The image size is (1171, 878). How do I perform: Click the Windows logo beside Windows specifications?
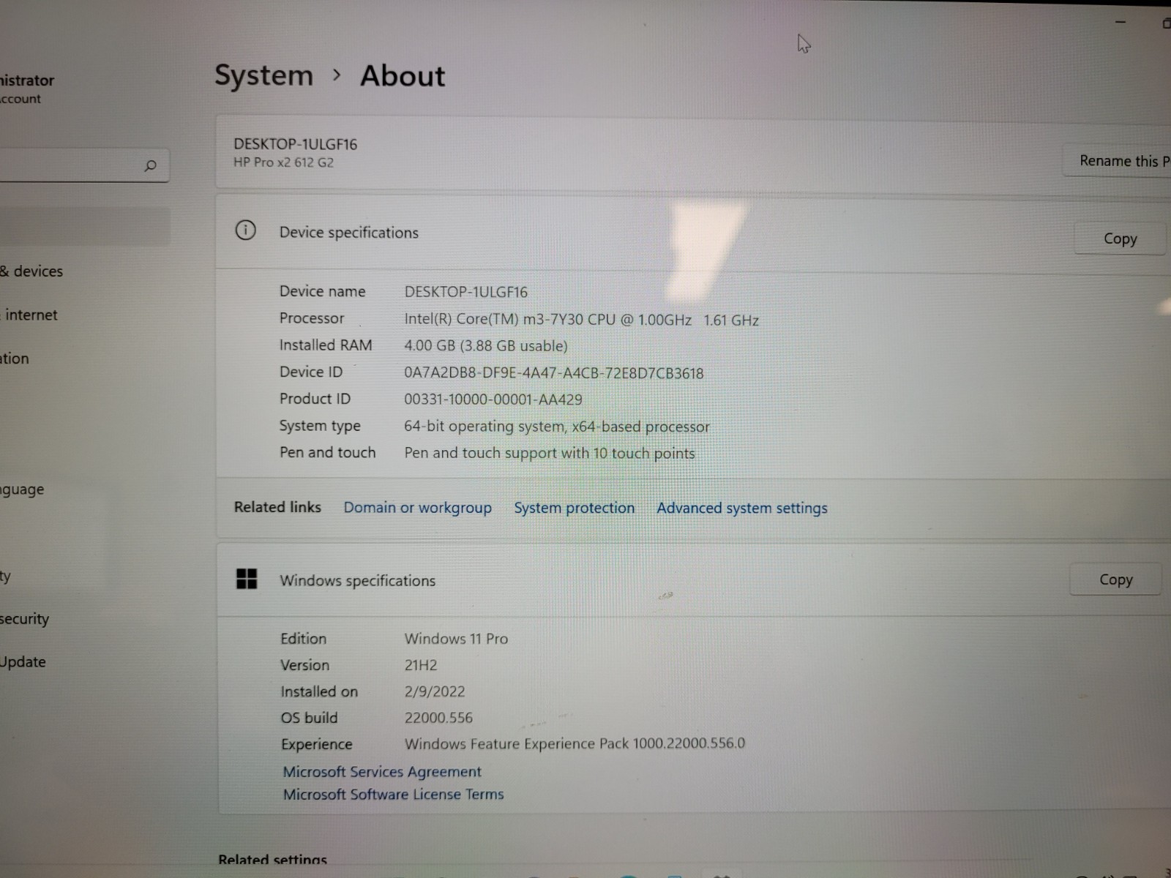pyautogui.click(x=247, y=579)
